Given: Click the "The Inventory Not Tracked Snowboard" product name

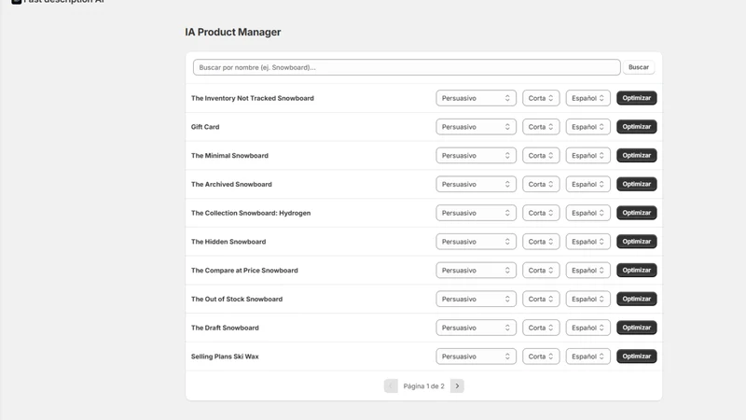Looking at the screenshot, I should (x=252, y=98).
